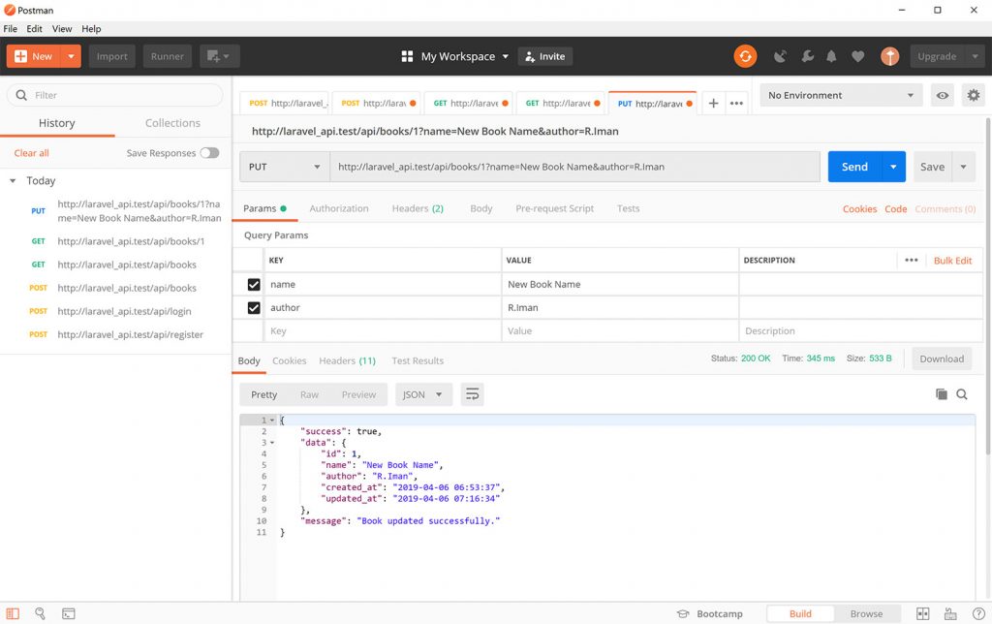992x624 pixels.
Task: Open the notifications bell
Action: click(x=831, y=56)
